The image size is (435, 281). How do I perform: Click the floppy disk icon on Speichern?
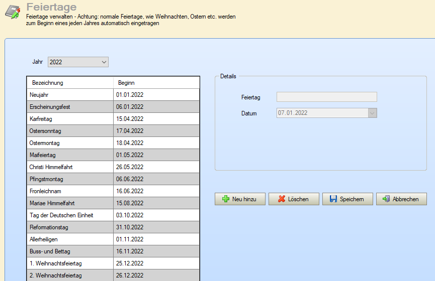click(x=333, y=199)
